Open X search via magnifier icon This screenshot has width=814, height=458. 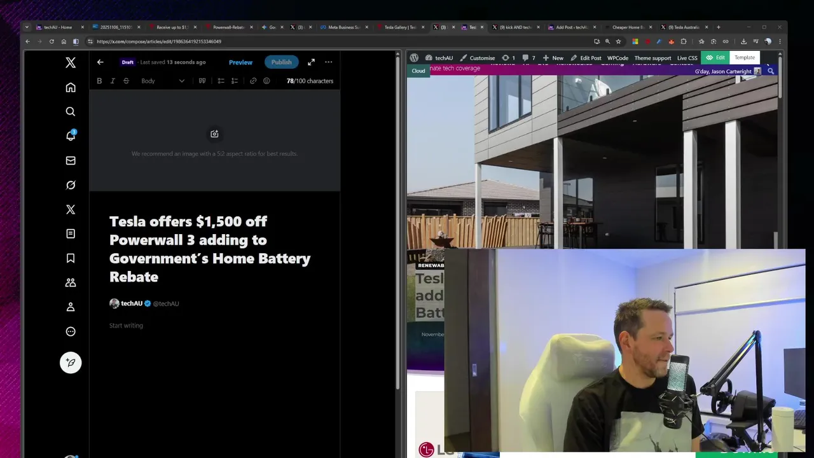point(71,111)
